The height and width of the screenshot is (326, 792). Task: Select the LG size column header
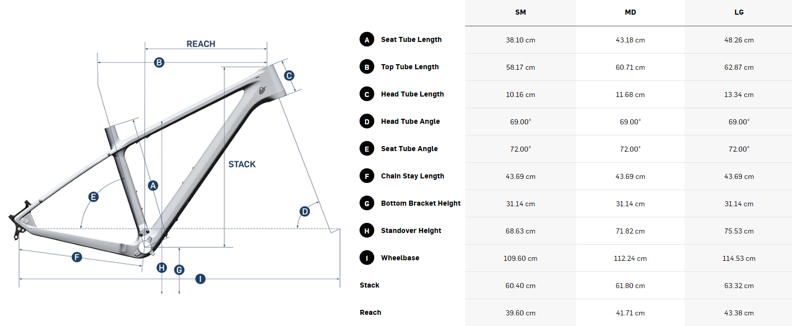739,12
